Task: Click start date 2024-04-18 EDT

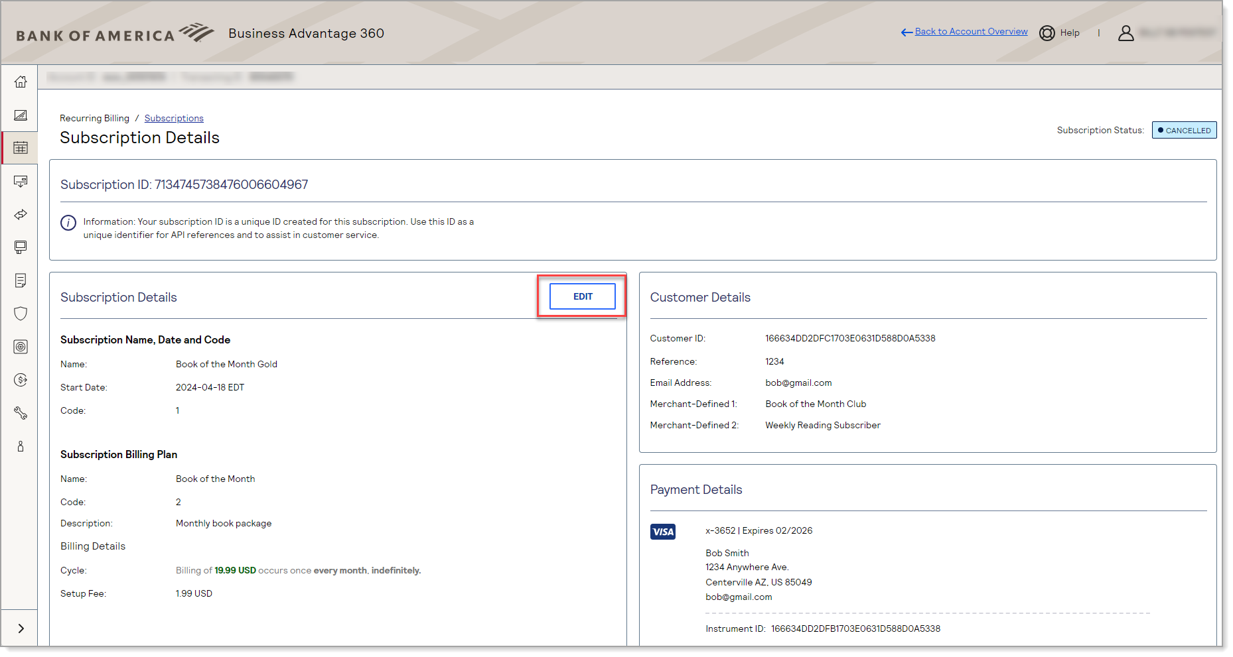Action: pos(210,388)
